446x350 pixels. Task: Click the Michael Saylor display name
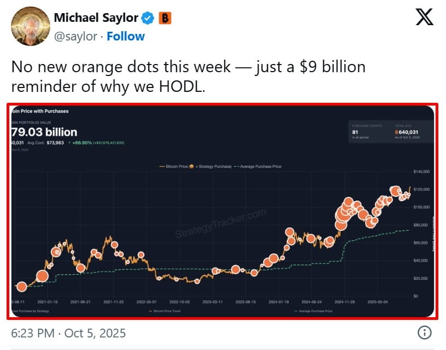(x=96, y=17)
